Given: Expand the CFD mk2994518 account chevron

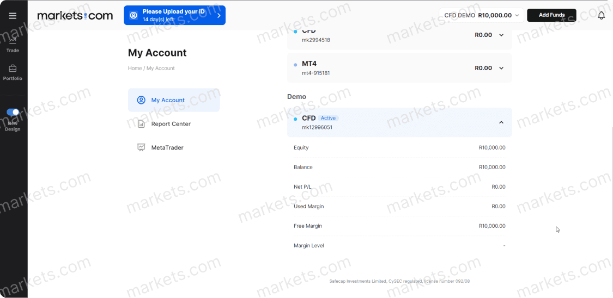Looking at the screenshot, I should (502, 35).
